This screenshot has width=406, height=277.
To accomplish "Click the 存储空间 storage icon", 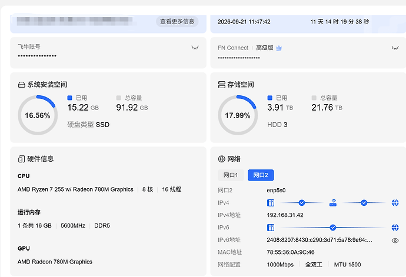I will click(222, 85).
